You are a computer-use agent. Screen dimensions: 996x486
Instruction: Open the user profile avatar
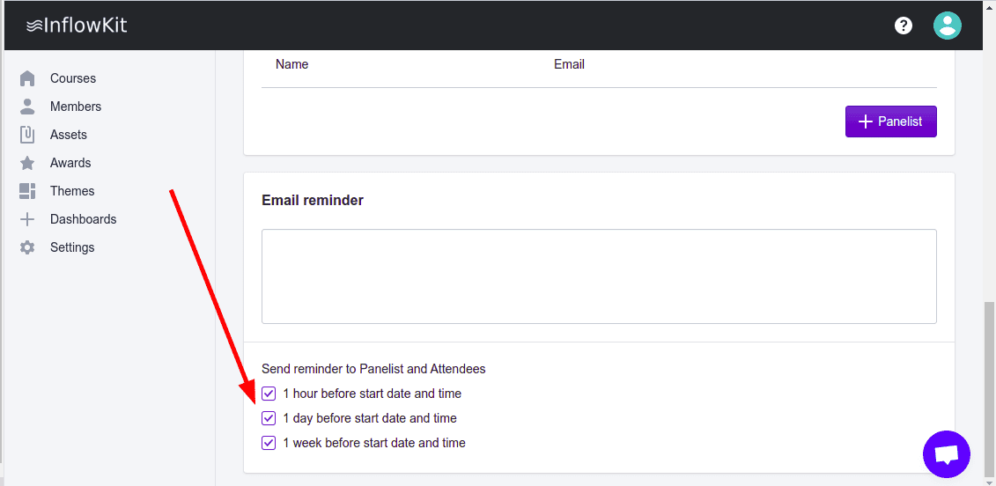[x=947, y=26]
